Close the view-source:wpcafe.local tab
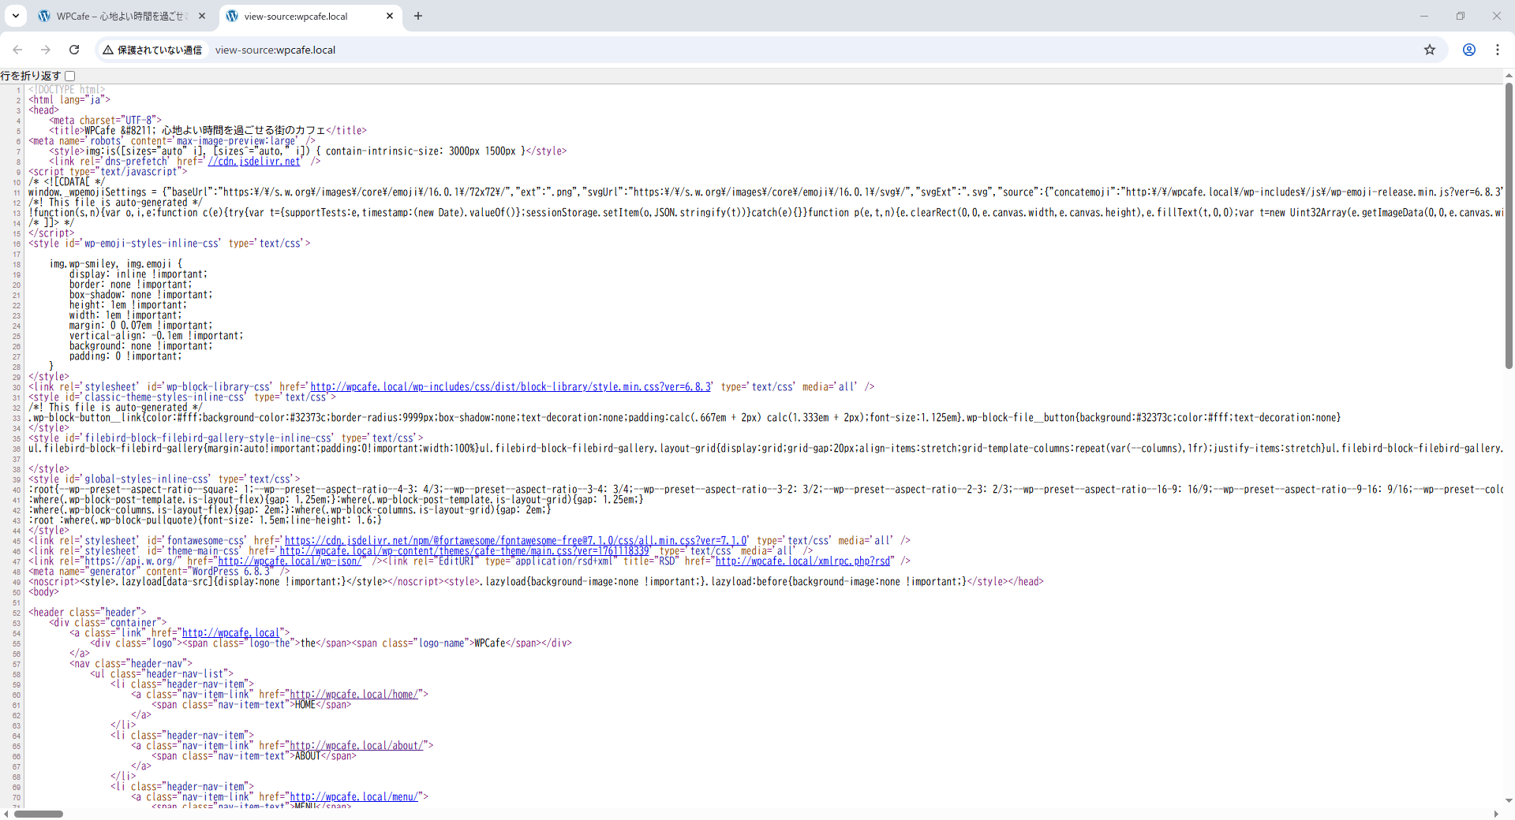 pyautogui.click(x=390, y=16)
